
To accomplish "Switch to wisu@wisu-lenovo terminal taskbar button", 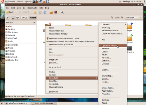I will [x=18, y=103].
